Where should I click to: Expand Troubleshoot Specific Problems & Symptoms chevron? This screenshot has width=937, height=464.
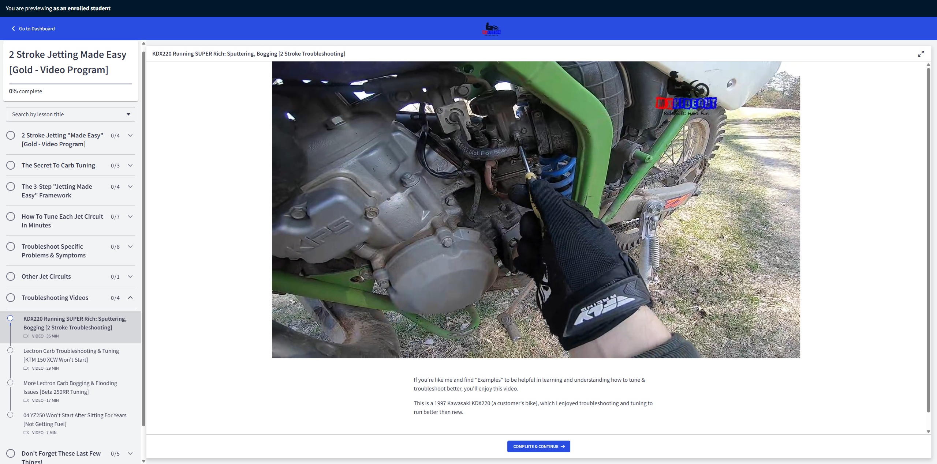tap(130, 246)
